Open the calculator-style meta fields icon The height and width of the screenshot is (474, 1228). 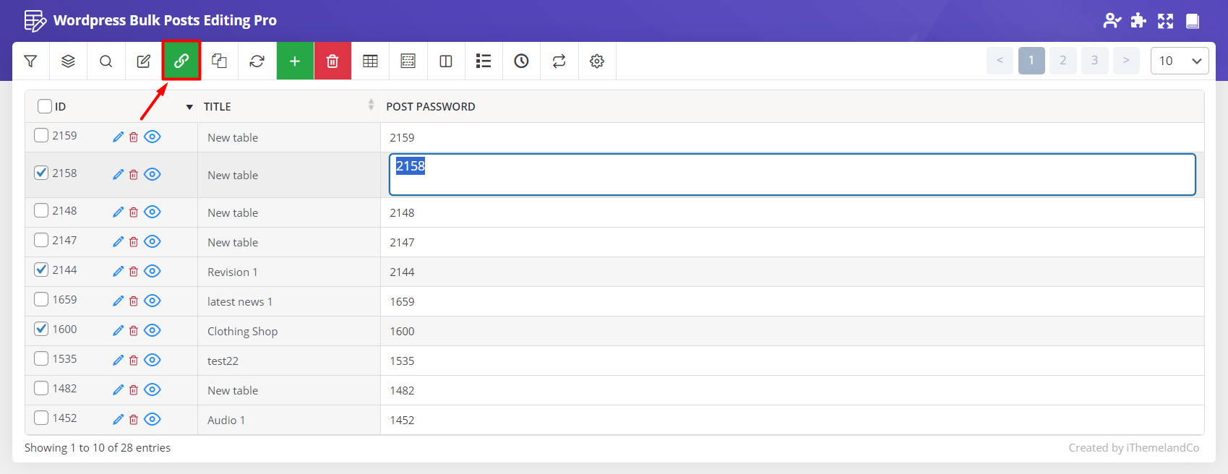[x=408, y=61]
